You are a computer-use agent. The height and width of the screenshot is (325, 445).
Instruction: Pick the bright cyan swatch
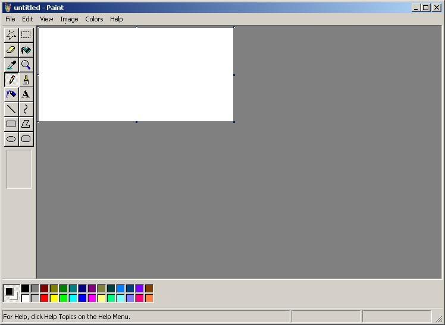point(73,298)
